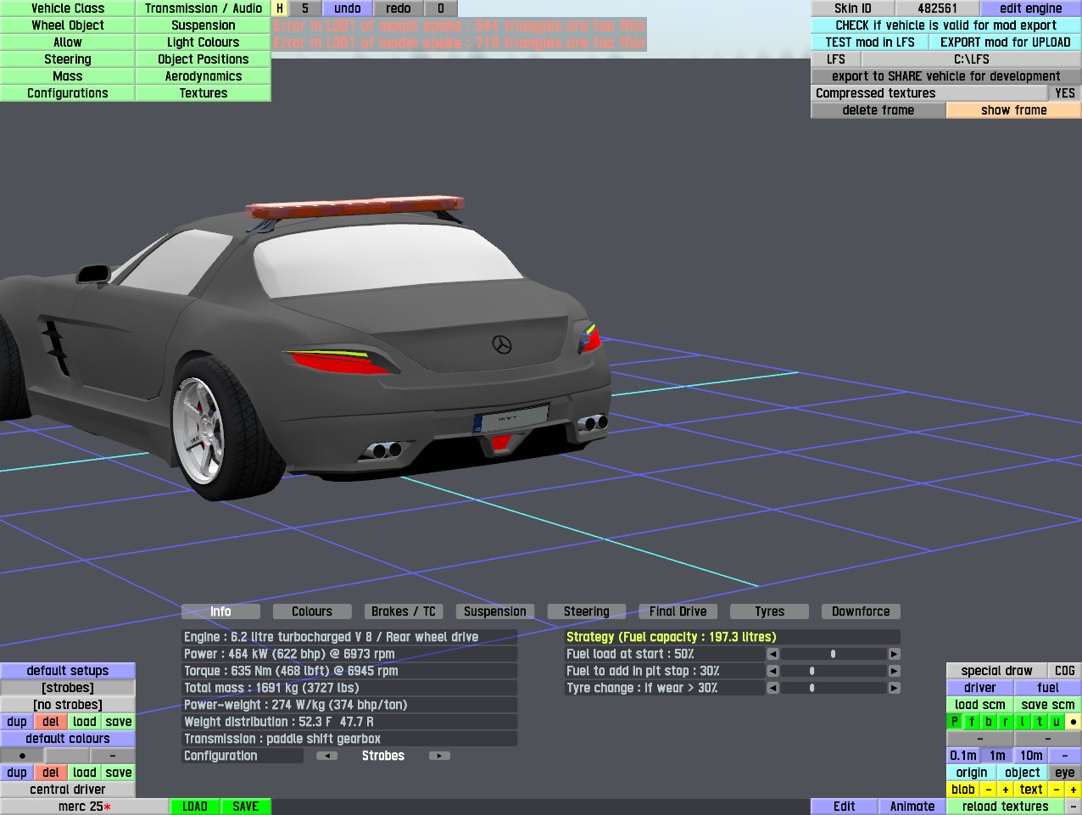Switch to the Suspension setup tab
Viewport: 1082px width, 815px height.
pyautogui.click(x=495, y=611)
